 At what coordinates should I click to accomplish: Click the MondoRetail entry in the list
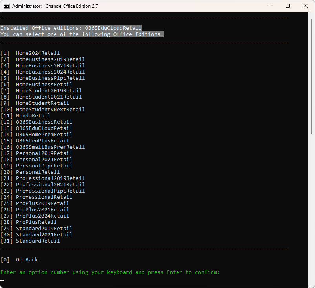[33, 116]
